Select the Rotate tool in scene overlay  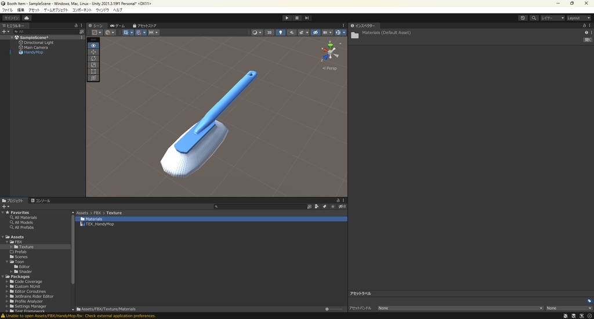(93, 59)
